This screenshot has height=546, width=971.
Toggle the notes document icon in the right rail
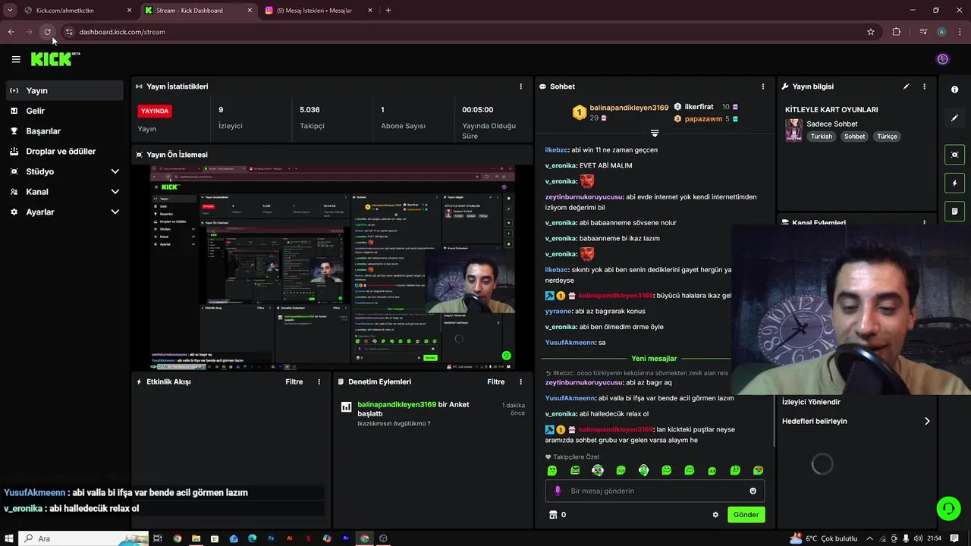[x=954, y=211]
